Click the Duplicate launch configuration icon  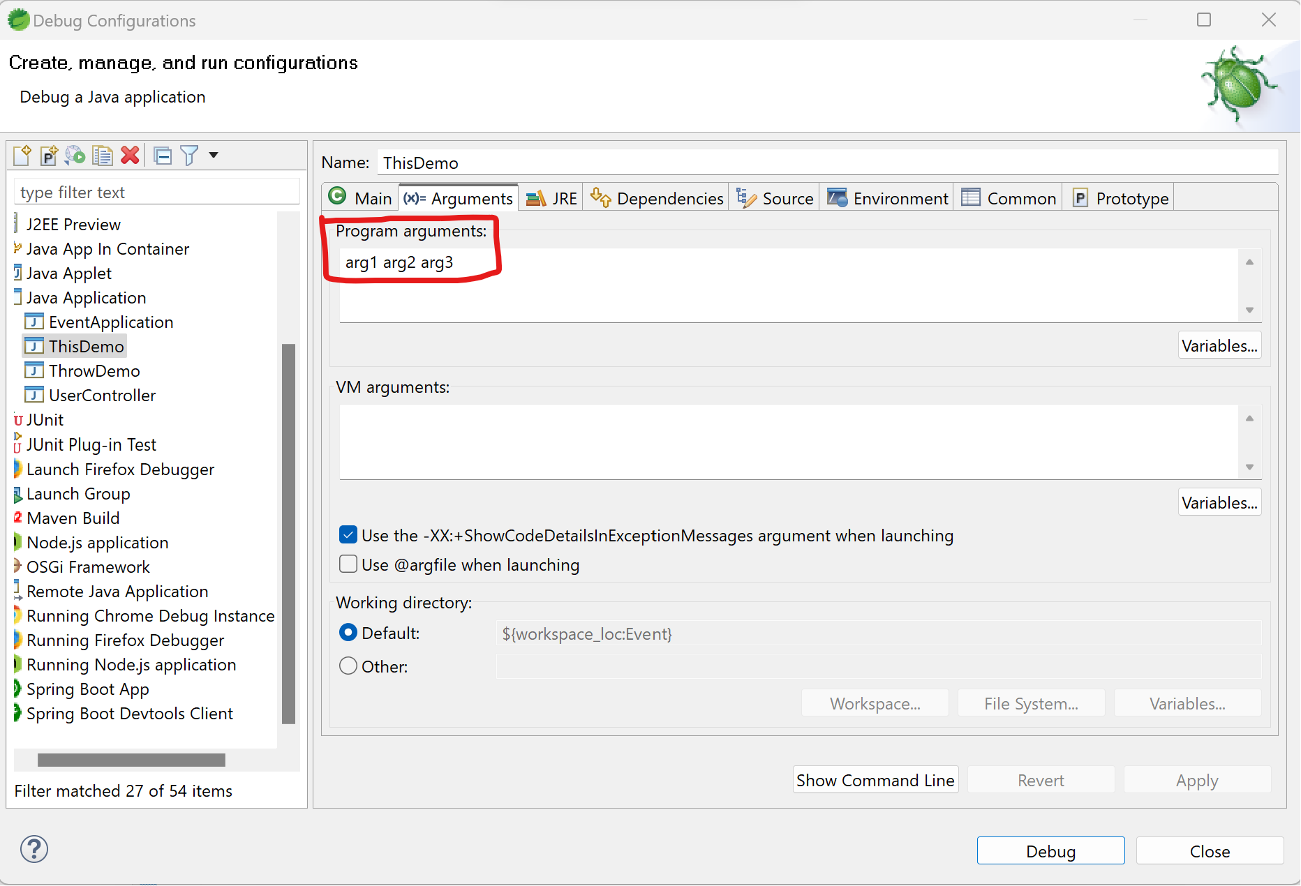(x=103, y=155)
